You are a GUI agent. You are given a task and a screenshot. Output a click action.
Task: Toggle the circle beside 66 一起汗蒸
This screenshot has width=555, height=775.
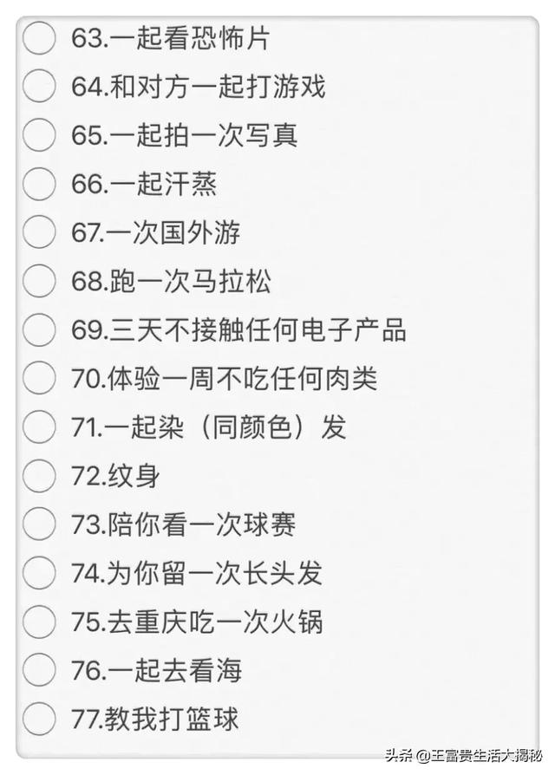(39, 184)
